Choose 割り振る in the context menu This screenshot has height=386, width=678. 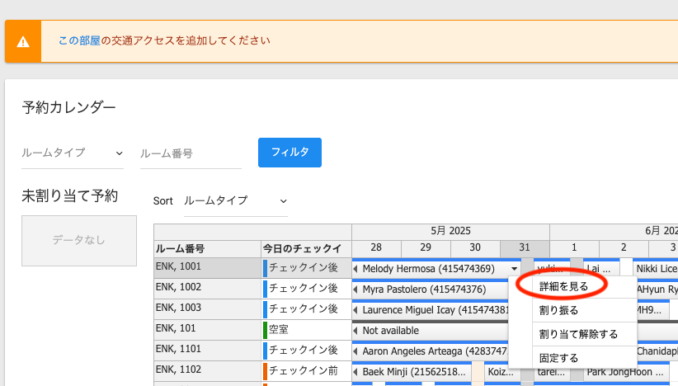click(558, 310)
